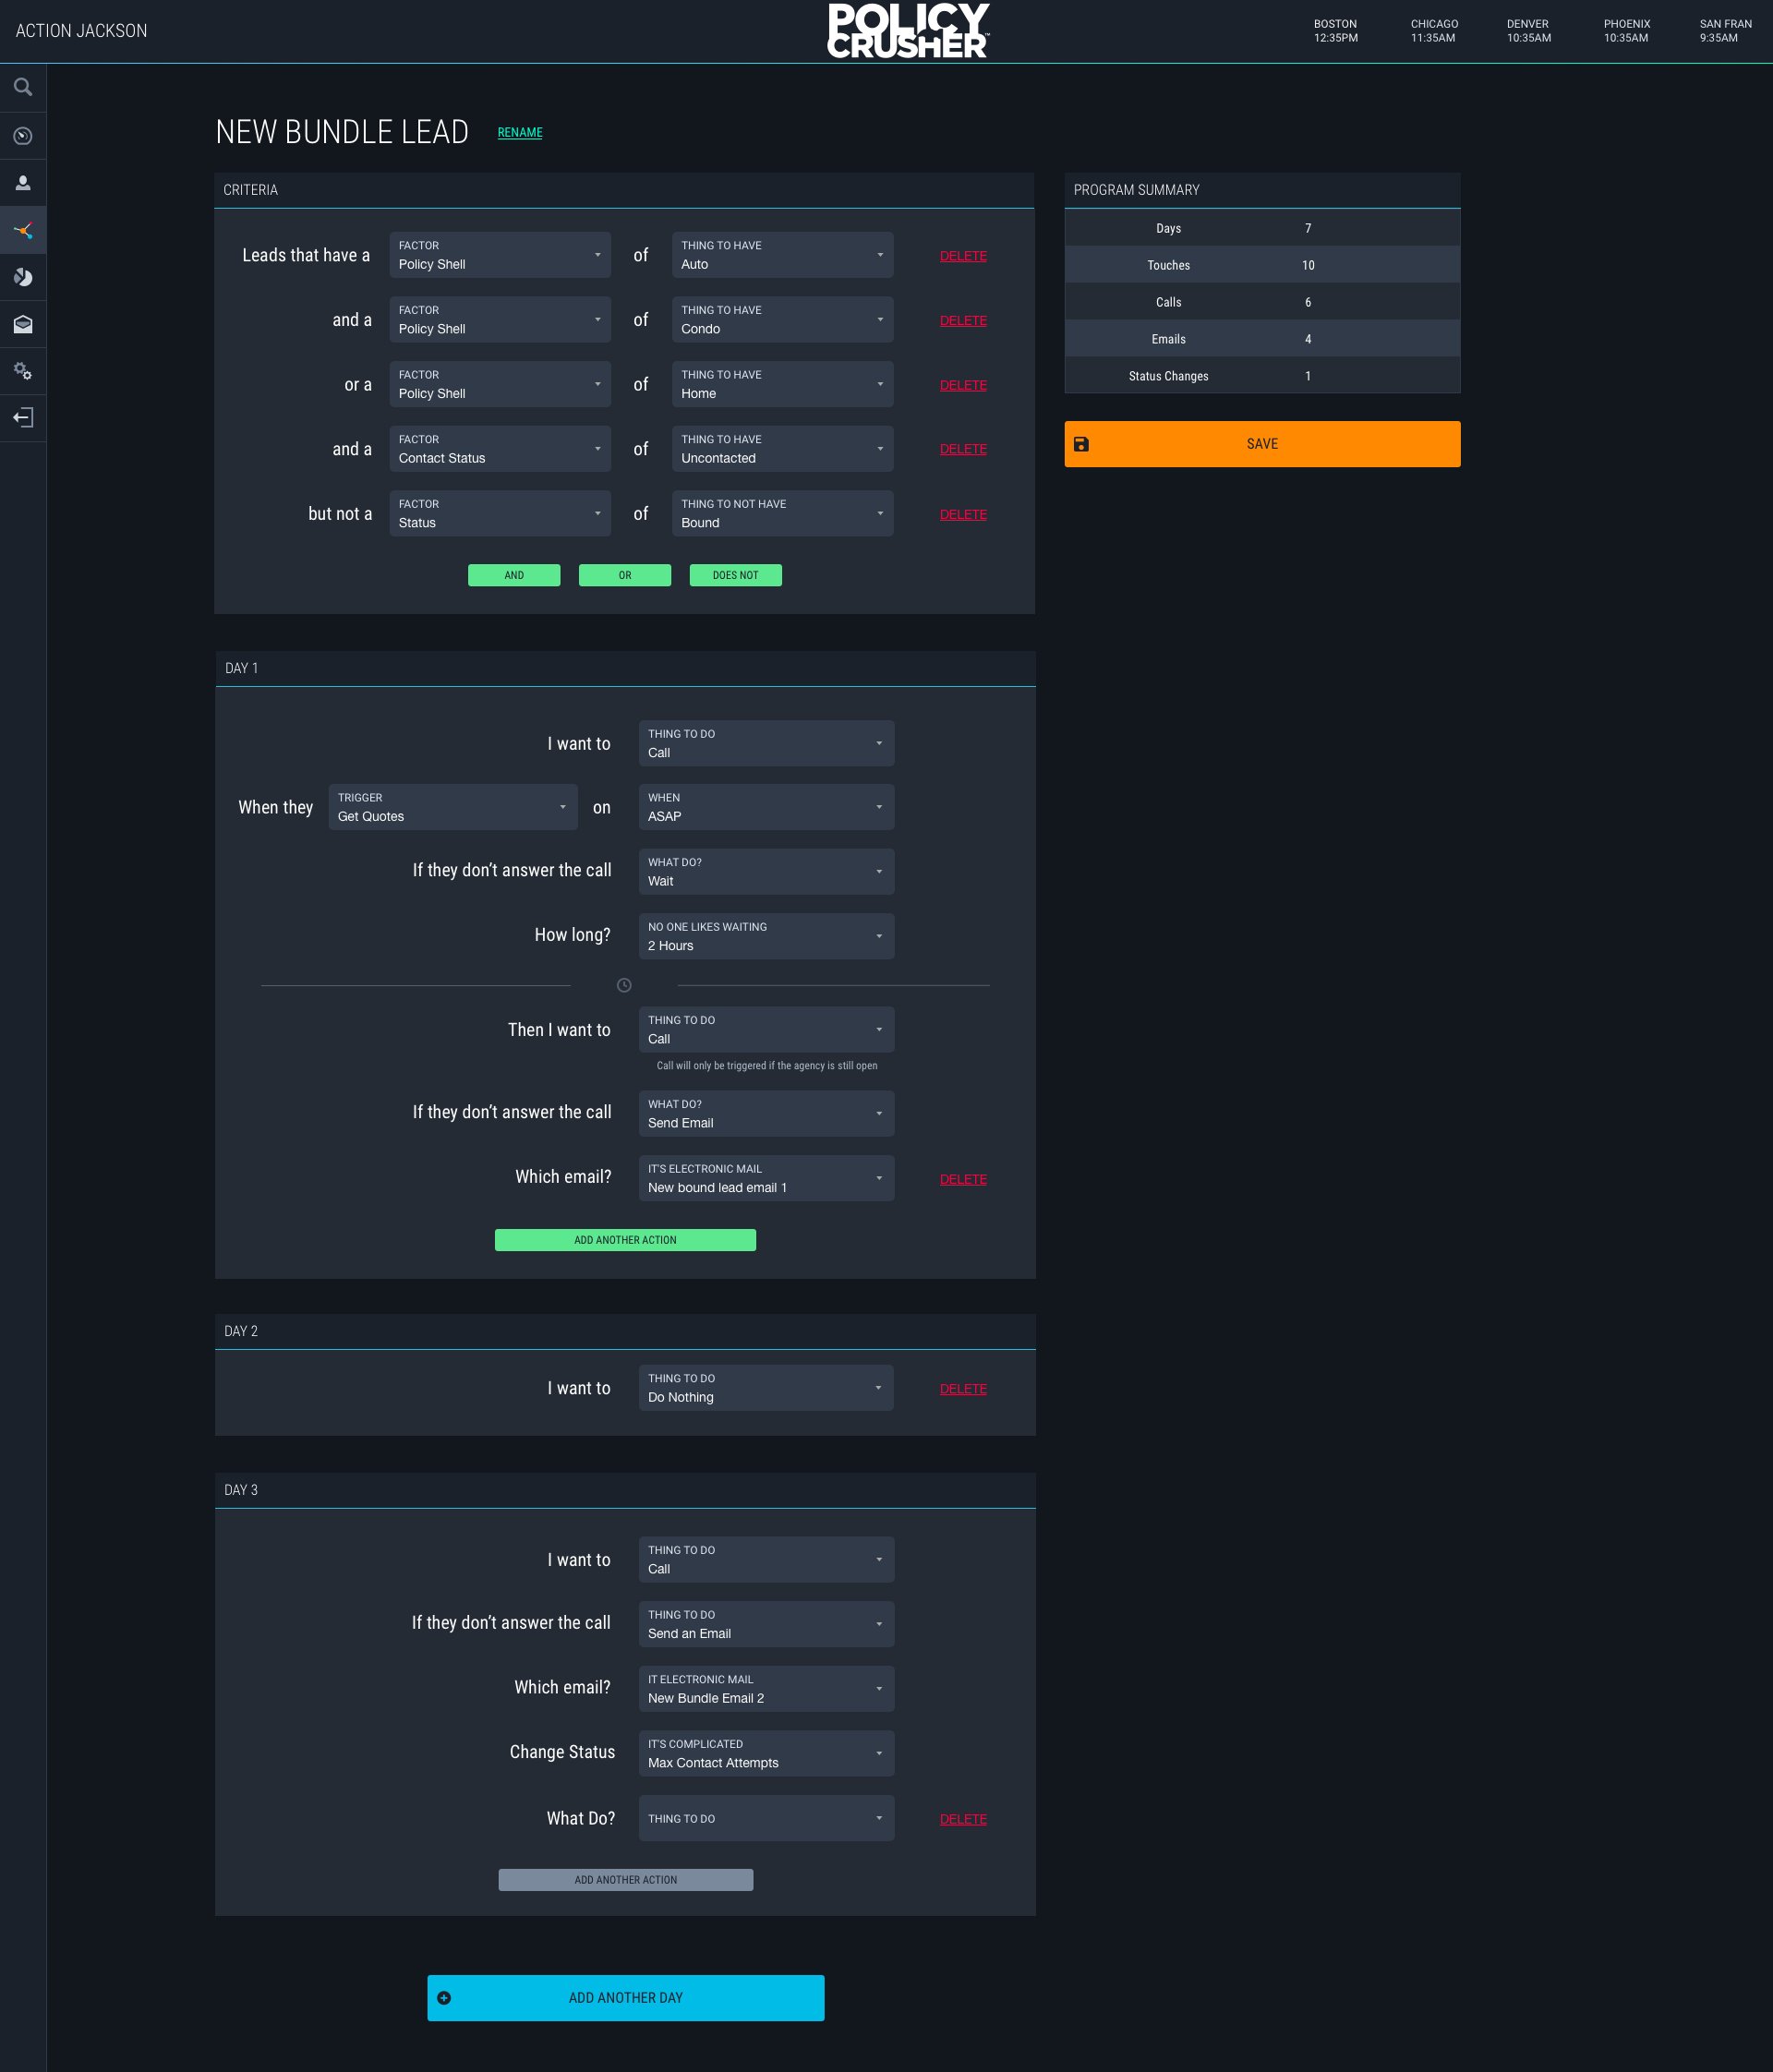
Task: Click the Policy Crusher logo
Action: (x=907, y=31)
